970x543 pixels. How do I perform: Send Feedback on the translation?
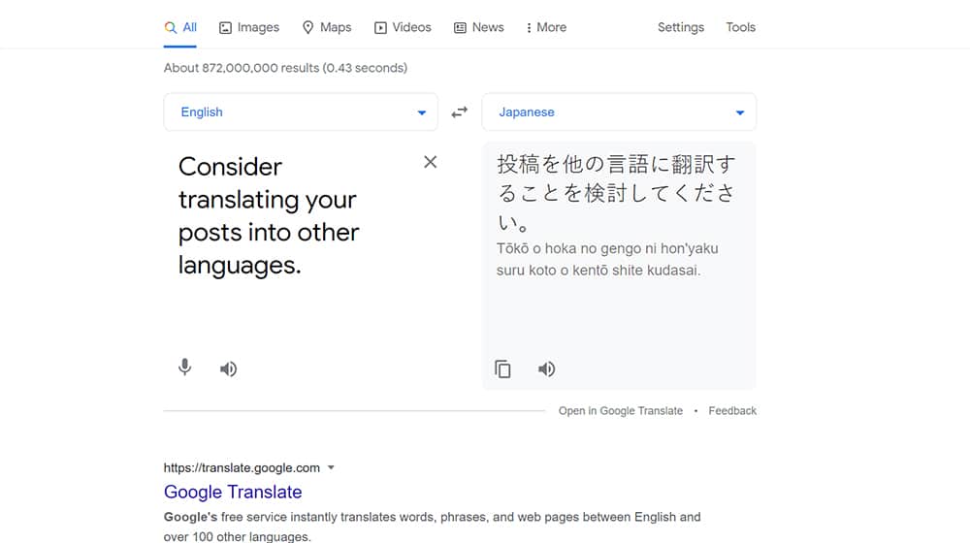732,411
